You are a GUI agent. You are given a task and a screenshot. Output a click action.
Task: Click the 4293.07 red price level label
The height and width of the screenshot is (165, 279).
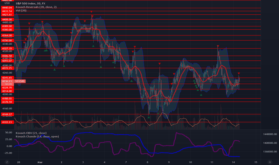(x=7, y=61)
